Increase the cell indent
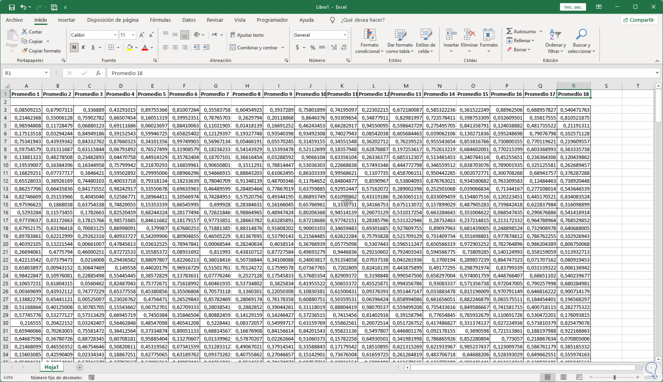The width and height of the screenshot is (663, 382). (207, 47)
